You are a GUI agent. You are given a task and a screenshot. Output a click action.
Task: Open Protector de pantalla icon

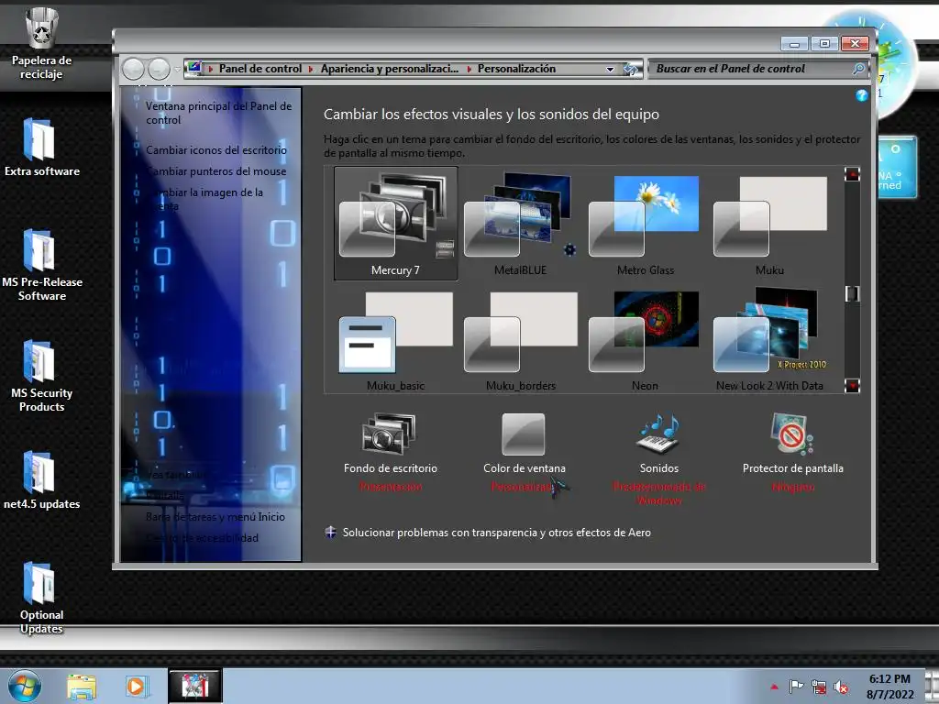[x=792, y=434]
